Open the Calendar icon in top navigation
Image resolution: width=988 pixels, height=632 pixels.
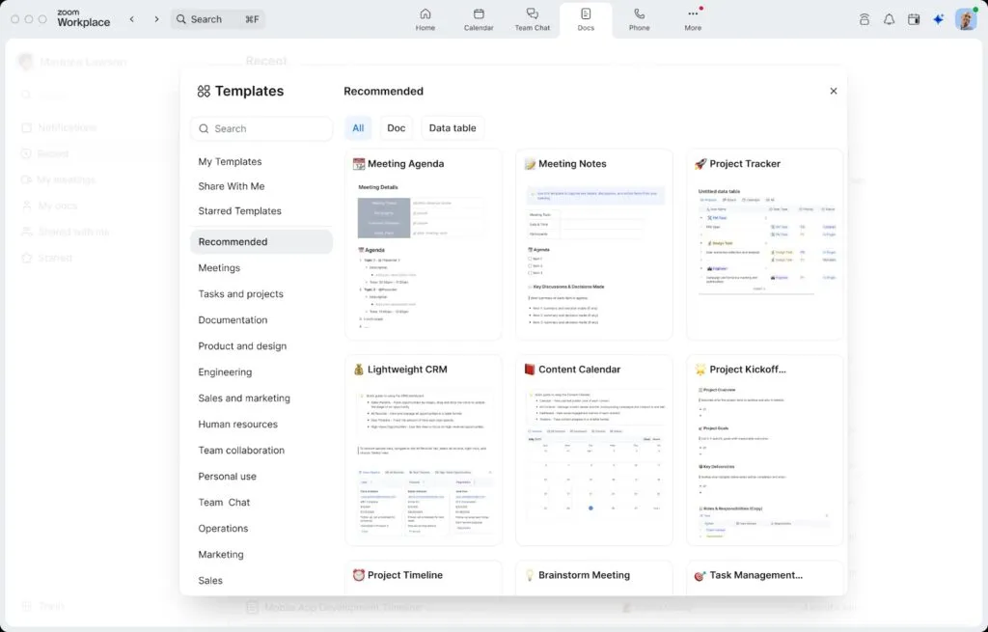[x=479, y=14]
